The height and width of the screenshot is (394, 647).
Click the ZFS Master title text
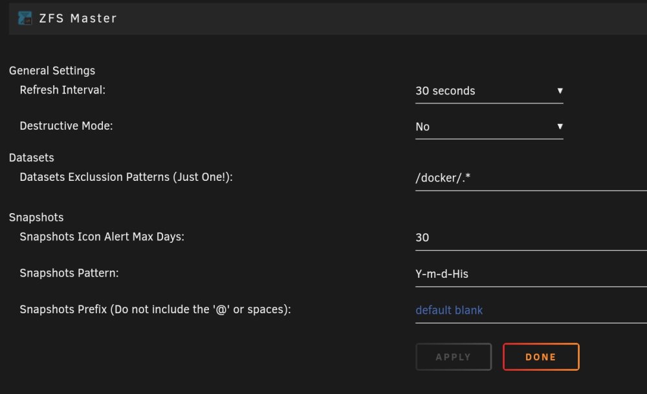pyautogui.click(x=78, y=19)
